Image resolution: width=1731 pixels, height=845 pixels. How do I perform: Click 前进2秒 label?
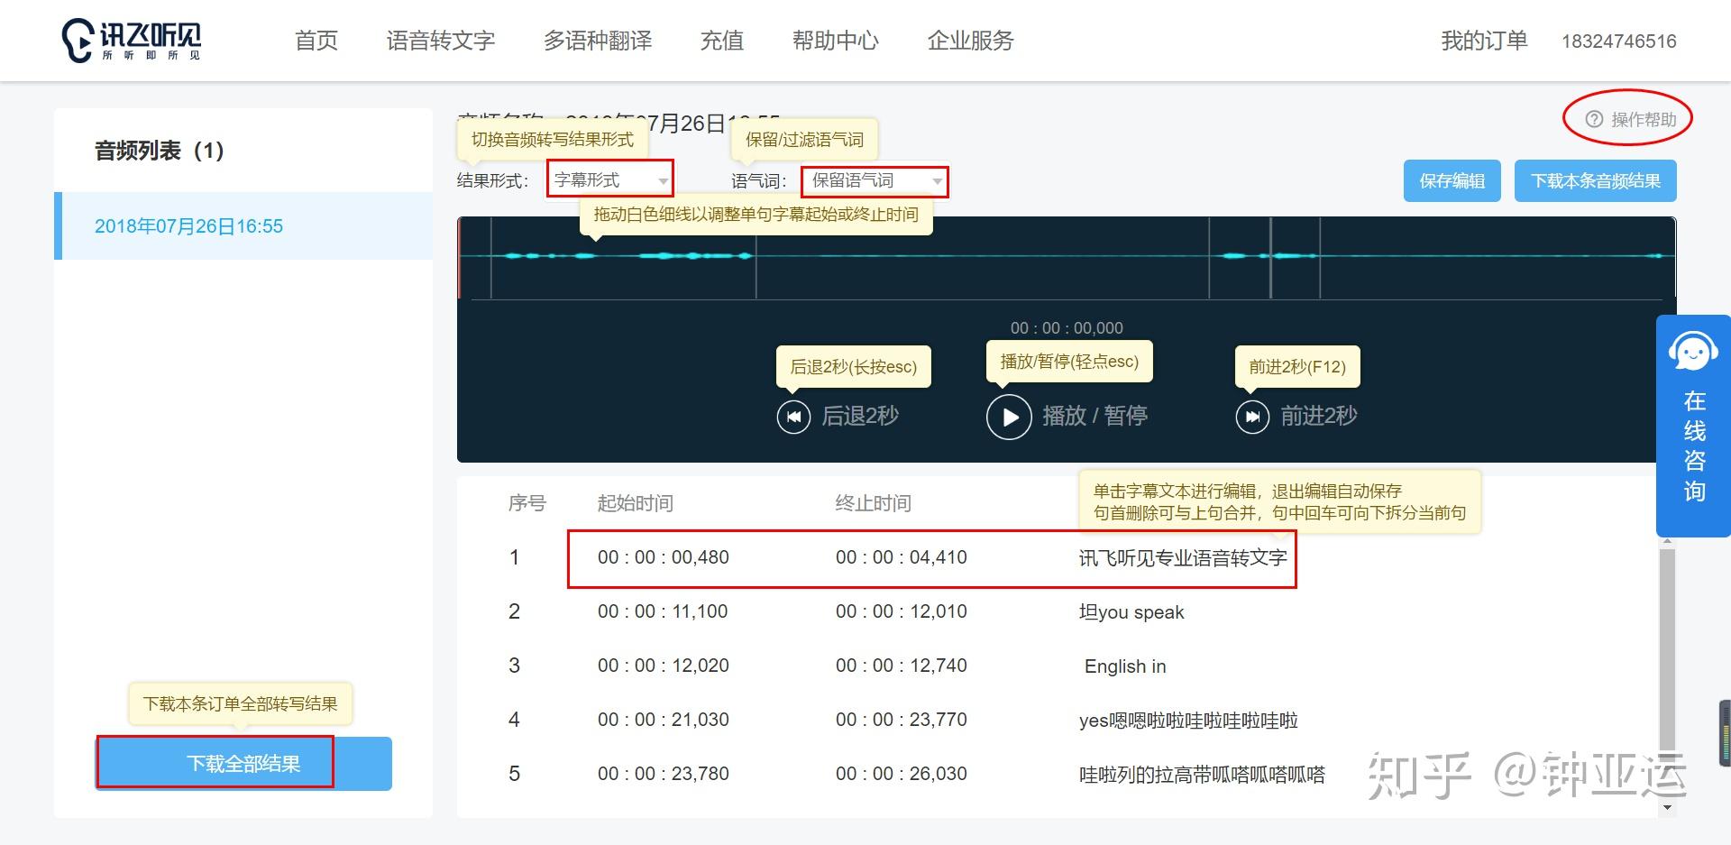click(1319, 416)
